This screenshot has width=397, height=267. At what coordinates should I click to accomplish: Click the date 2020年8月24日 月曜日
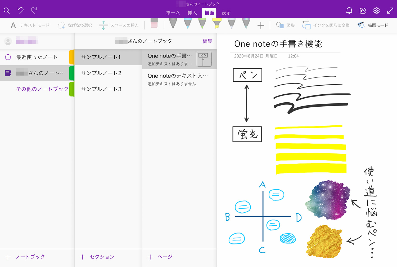pos(256,56)
